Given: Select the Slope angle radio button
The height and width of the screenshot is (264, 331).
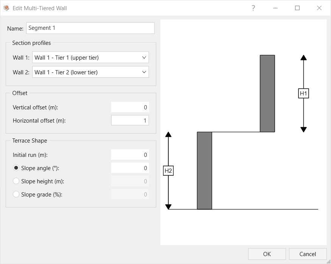Looking at the screenshot, I should pyautogui.click(x=16, y=168).
